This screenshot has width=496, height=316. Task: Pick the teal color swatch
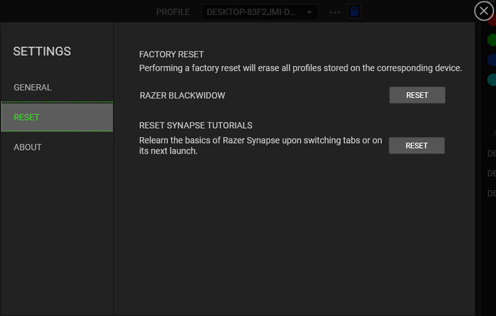pyautogui.click(x=492, y=80)
